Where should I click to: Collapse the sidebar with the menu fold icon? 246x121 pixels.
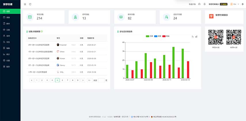pyautogui.click(x=25, y=4)
